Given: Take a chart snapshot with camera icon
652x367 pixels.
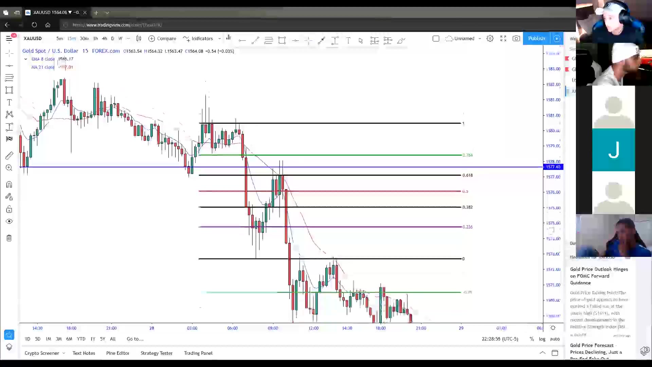Looking at the screenshot, I should coord(516,38).
